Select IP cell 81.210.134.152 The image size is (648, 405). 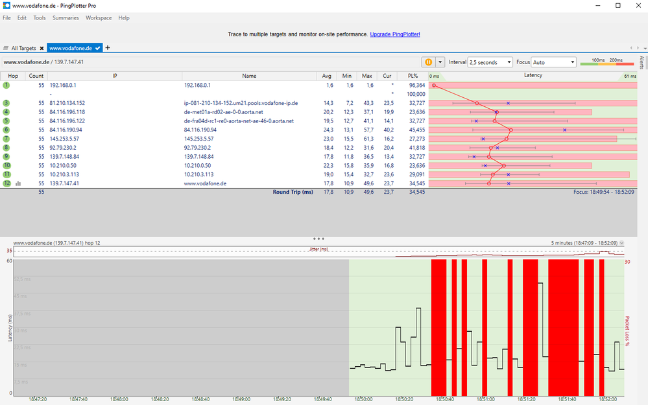point(67,103)
